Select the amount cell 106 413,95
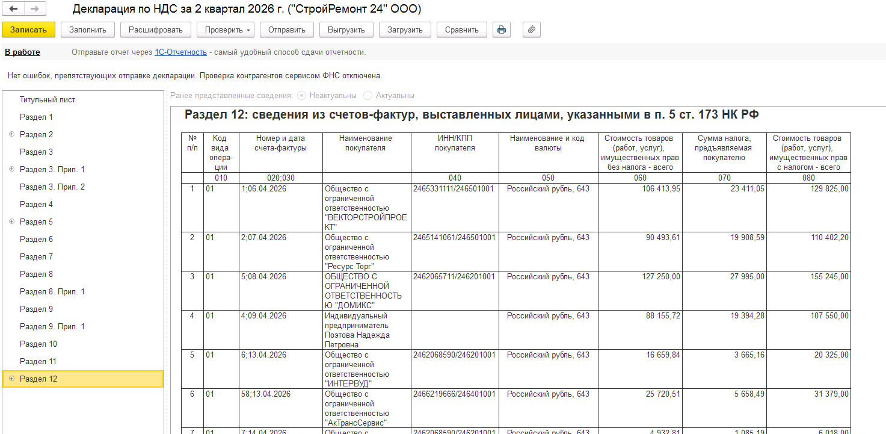Image resolution: width=886 pixels, height=434 pixels. point(640,208)
